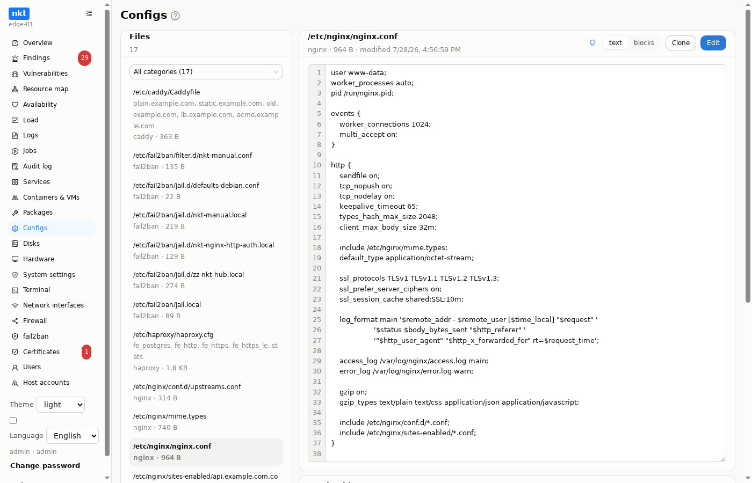752x483 pixels.
Task: Click the Firewall share icon
Action: 15,321
